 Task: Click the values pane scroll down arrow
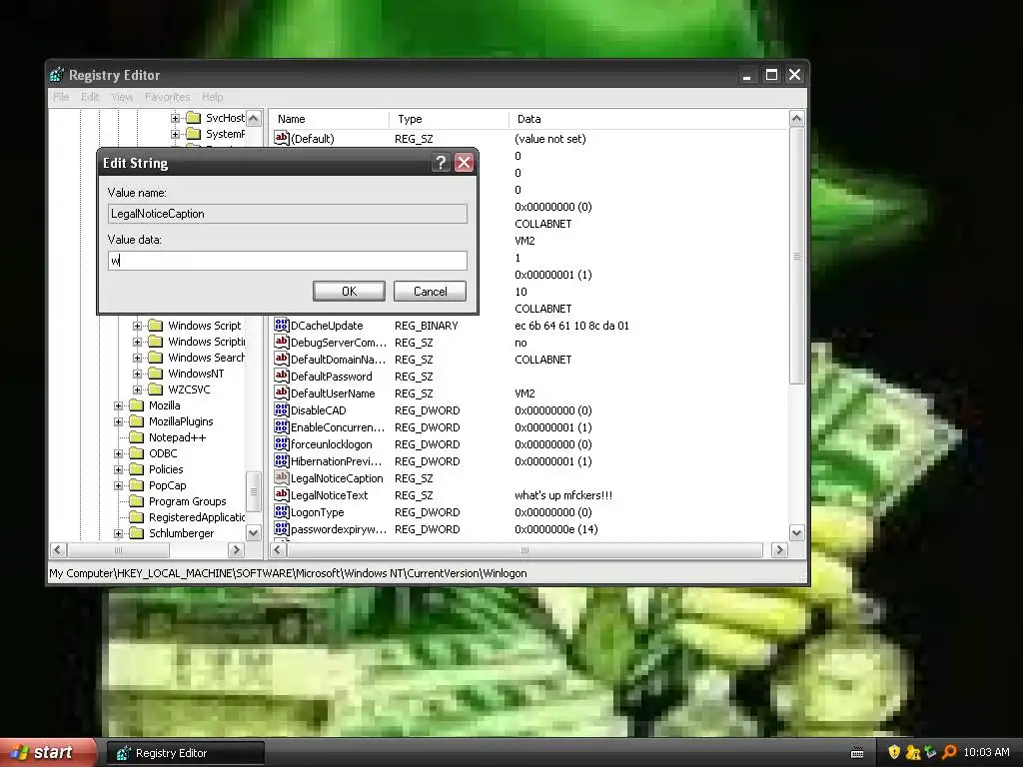pos(796,533)
